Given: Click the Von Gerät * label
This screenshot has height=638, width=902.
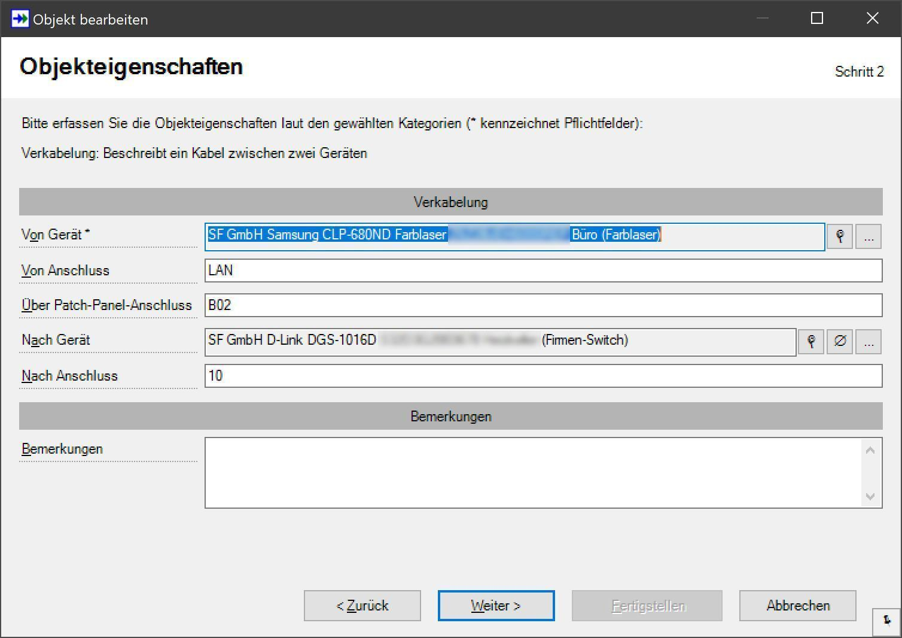Looking at the screenshot, I should 56,235.
